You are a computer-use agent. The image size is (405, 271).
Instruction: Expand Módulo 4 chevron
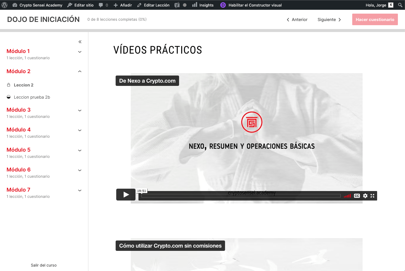(x=80, y=130)
